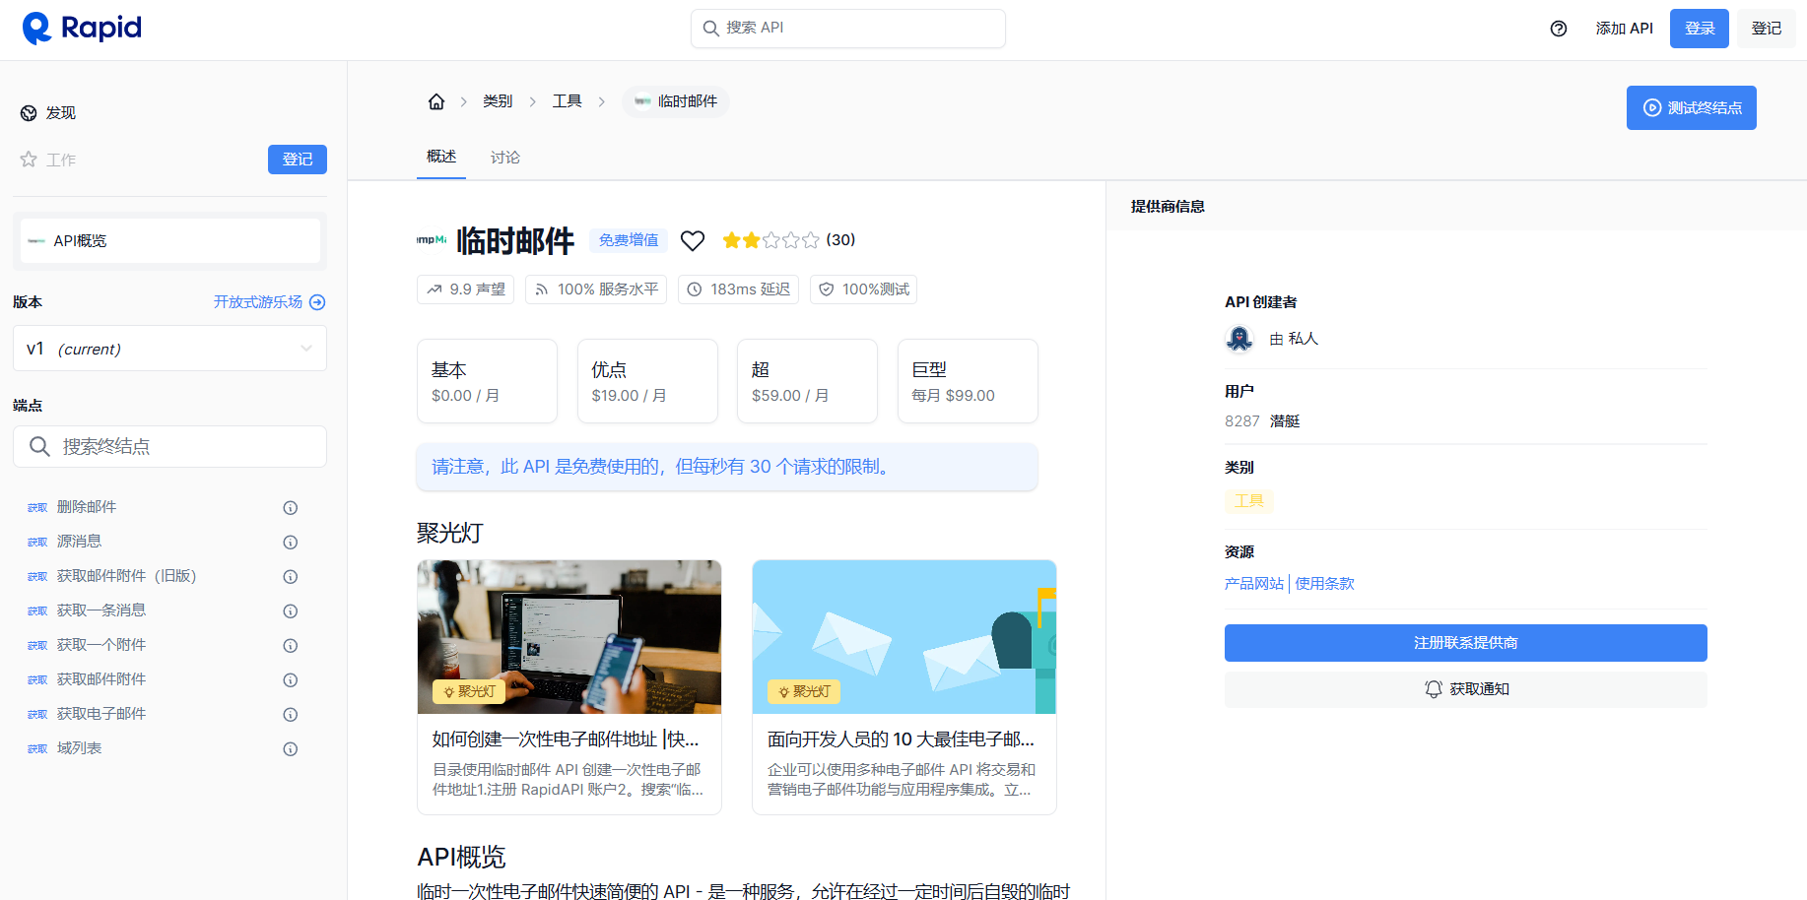Open the 使用条款 link
Screen dimensions: 1807x900
[x=1324, y=584]
